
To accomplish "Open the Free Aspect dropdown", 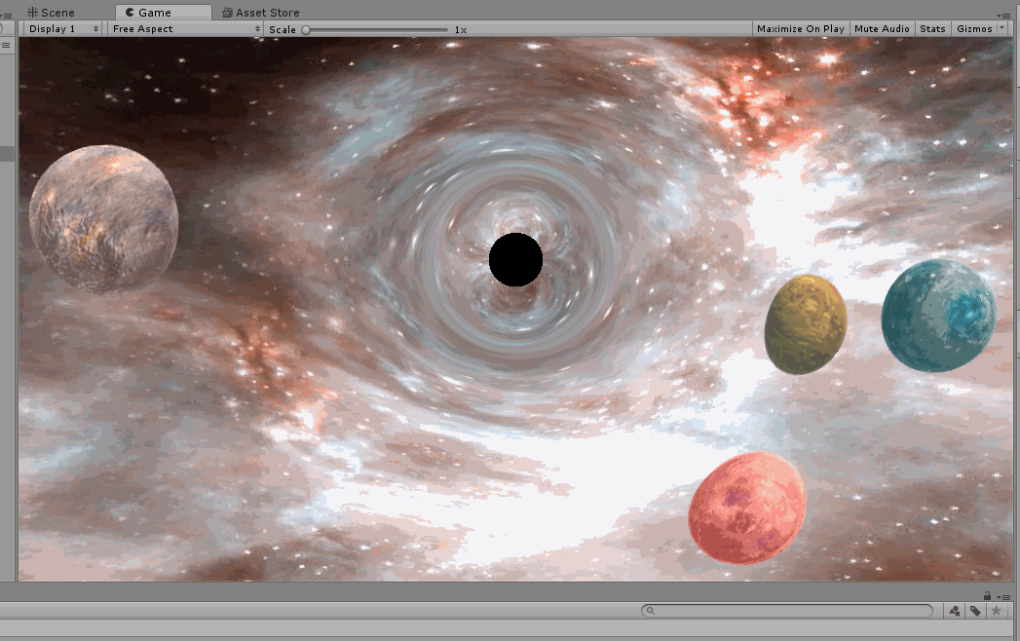I will tap(185, 28).
